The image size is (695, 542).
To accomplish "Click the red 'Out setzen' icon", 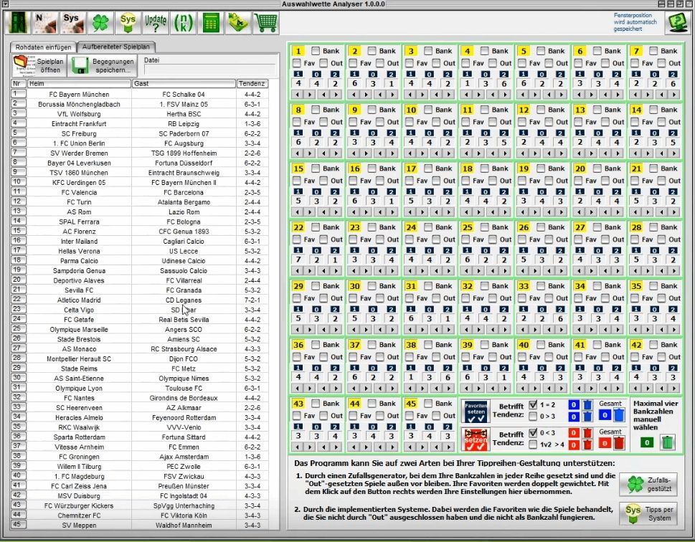I will [475, 439].
